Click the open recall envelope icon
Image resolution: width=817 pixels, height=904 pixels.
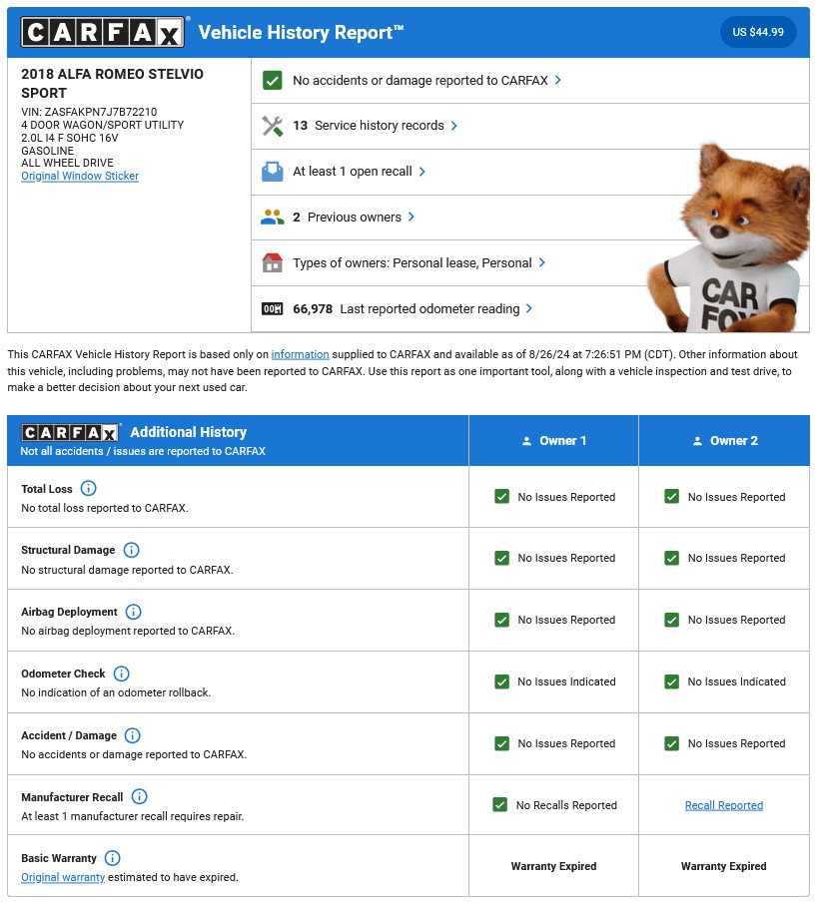coord(273,172)
